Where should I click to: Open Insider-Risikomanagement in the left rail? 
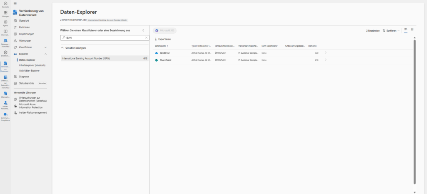coord(5,104)
